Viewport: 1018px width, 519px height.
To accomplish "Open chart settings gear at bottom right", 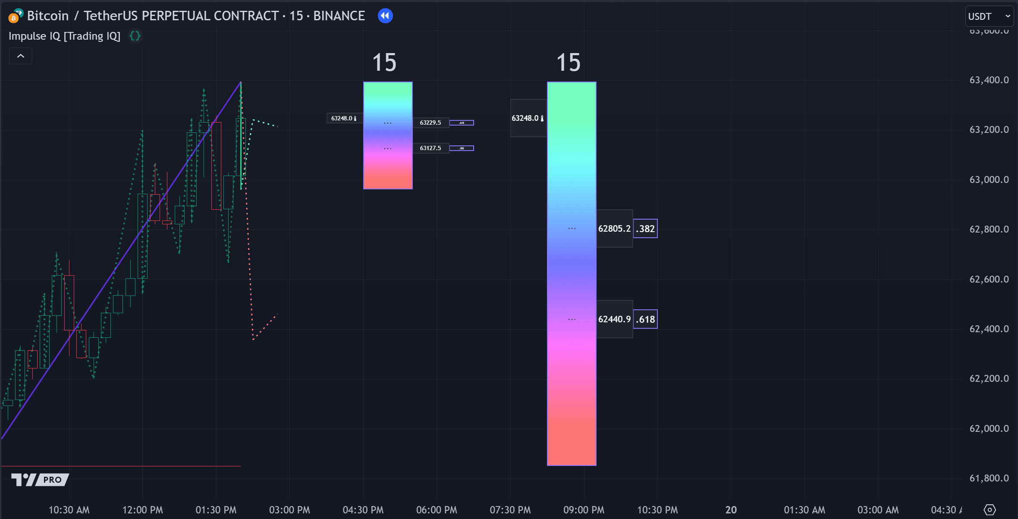I will point(990,510).
